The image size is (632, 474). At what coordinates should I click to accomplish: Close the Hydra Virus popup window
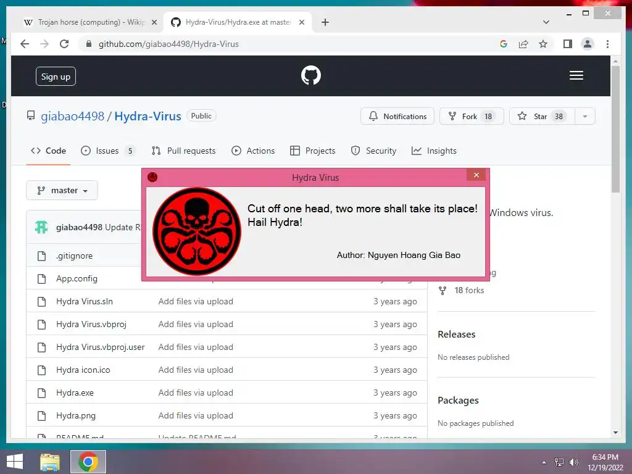tap(476, 175)
